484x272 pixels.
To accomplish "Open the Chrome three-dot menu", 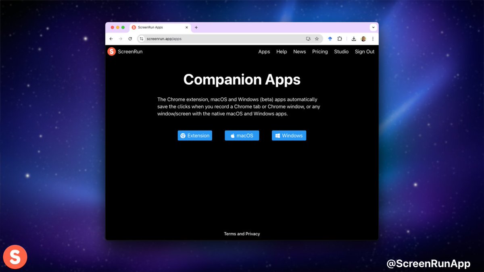I will 373,39.
